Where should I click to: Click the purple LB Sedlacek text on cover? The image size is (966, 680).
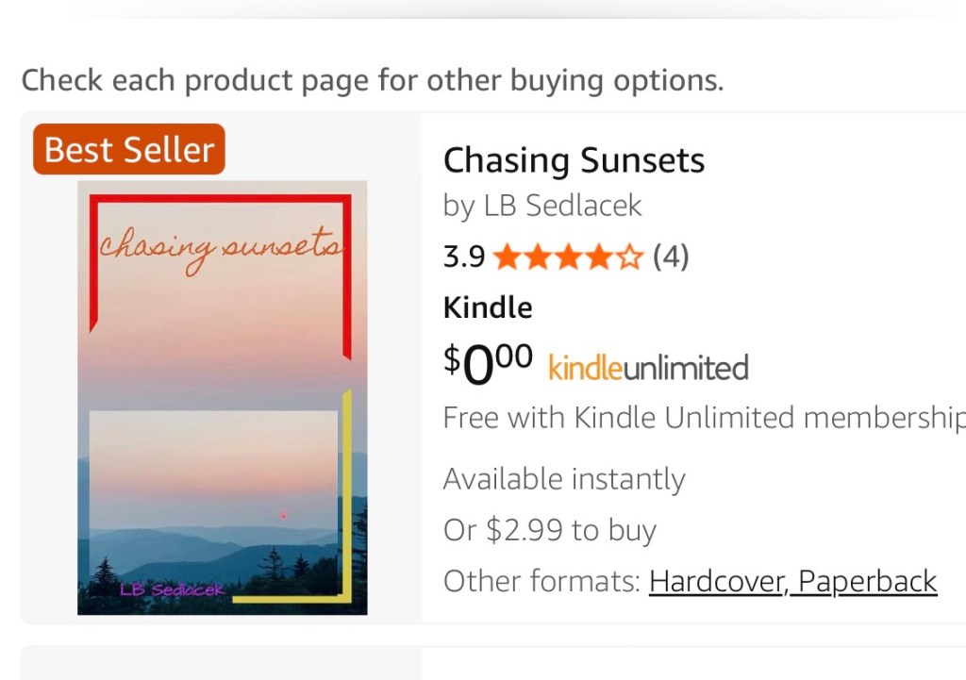pyautogui.click(x=172, y=589)
